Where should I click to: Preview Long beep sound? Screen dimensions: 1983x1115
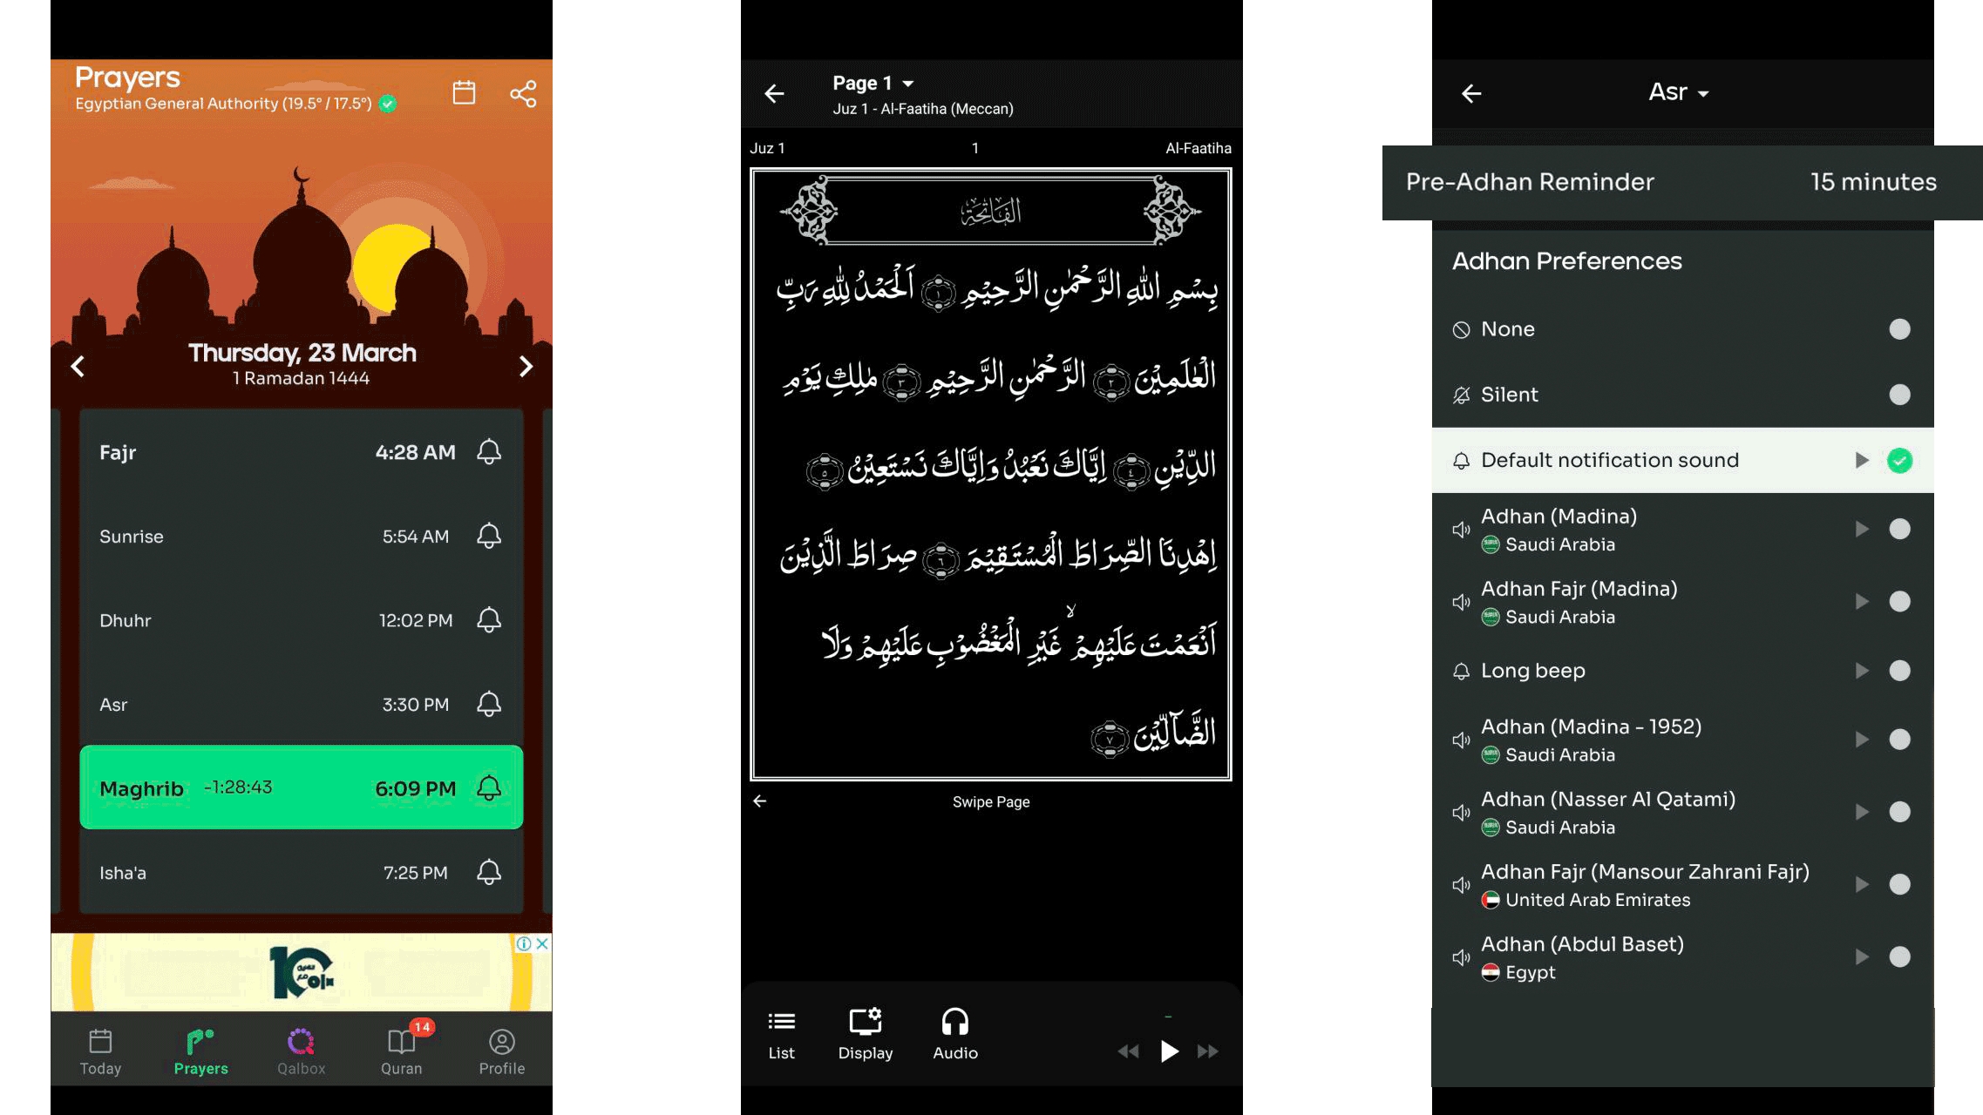pyautogui.click(x=1862, y=670)
